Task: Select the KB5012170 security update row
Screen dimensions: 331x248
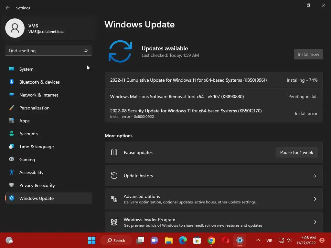Action: pyautogui.click(x=214, y=113)
